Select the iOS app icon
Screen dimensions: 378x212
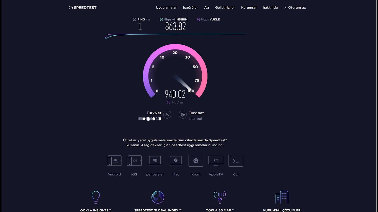pyautogui.click(x=134, y=161)
